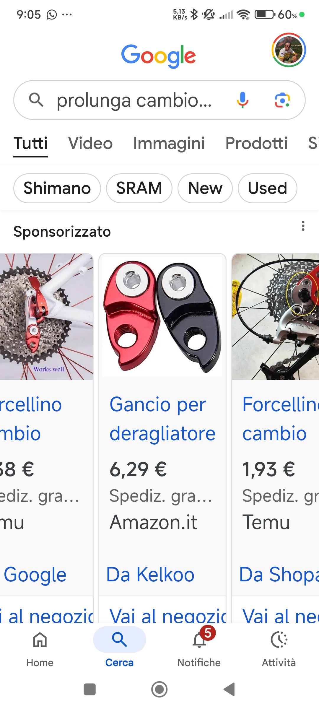Tap the microphone voice search icon
The image size is (319, 709).
tap(242, 100)
